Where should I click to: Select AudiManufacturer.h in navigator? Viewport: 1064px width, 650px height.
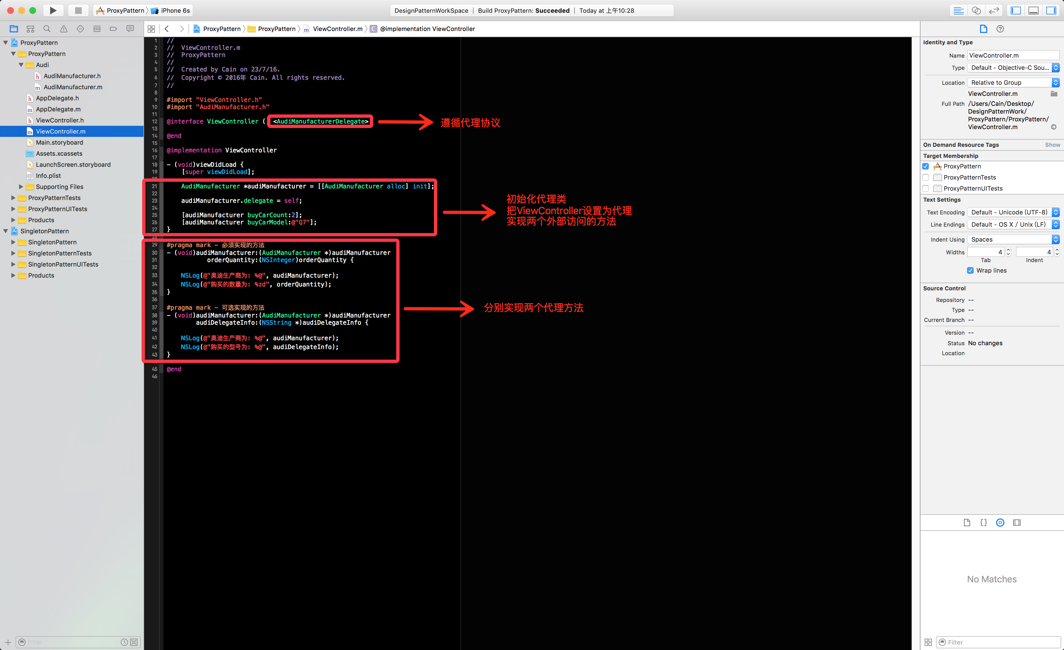(72, 76)
